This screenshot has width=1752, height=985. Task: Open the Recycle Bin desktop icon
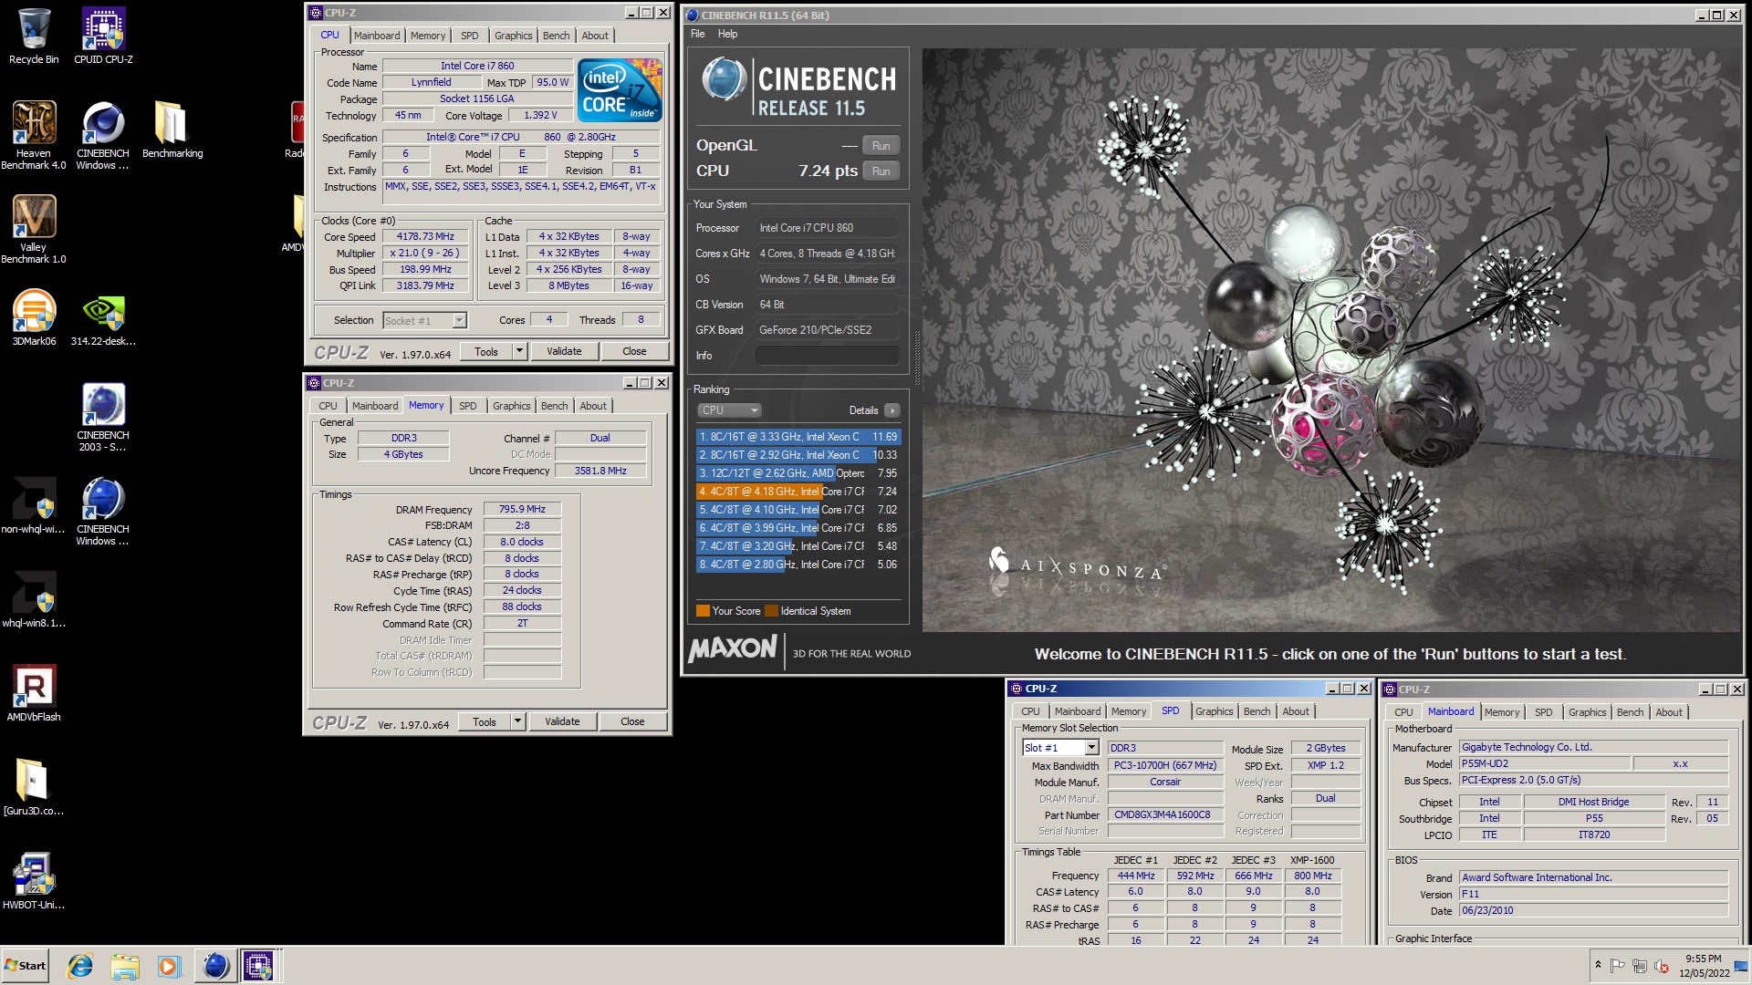(34, 36)
